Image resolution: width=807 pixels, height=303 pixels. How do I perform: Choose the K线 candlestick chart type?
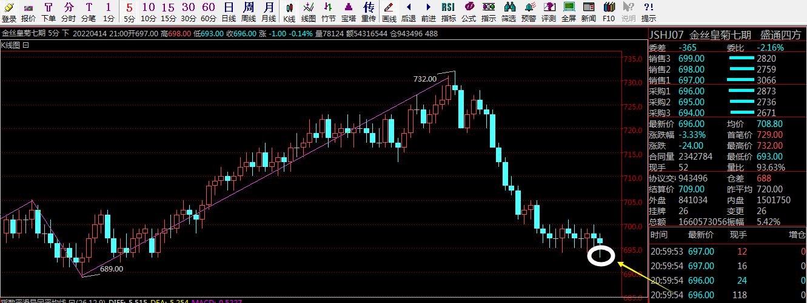click(x=289, y=11)
